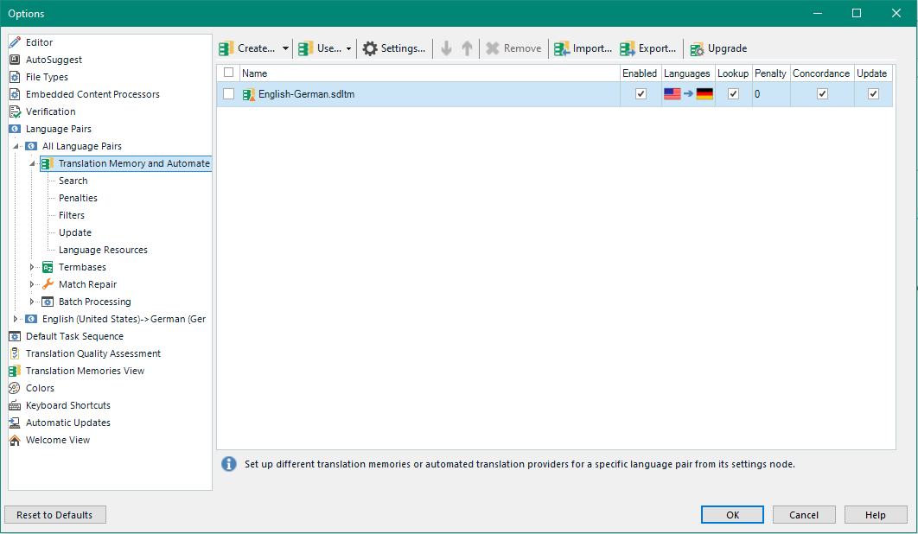Disable the Enabled checkbox for English-German.sdltm
Viewport: 918px width, 534px height.
pyautogui.click(x=641, y=94)
